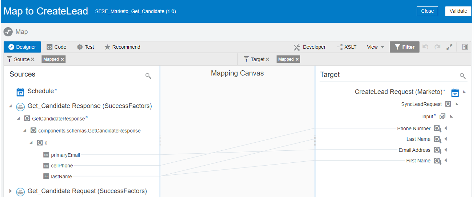Toggle the side panel icon

(465, 47)
